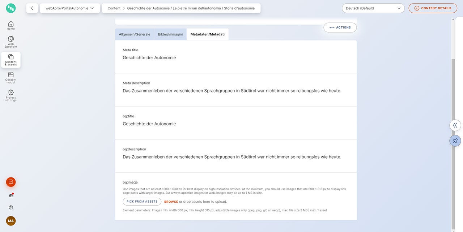Open the webAprovPortalAutonomie project dropdown

pyautogui.click(x=70, y=8)
